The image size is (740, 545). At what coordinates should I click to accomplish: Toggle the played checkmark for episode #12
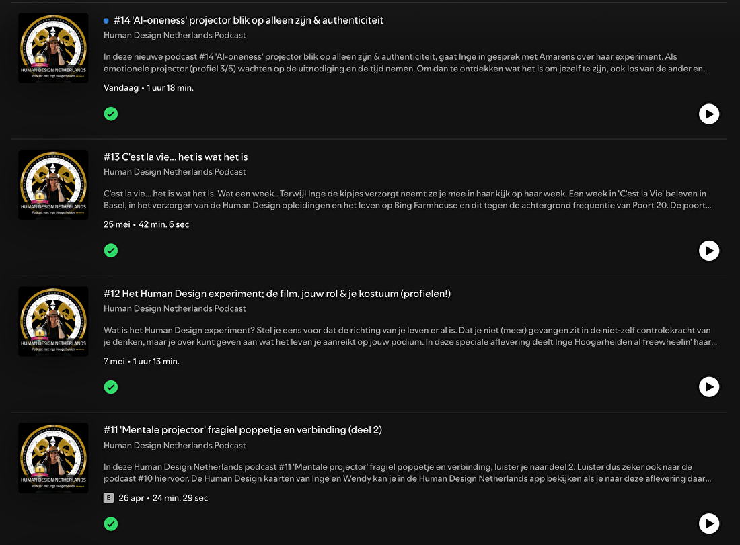pos(111,387)
